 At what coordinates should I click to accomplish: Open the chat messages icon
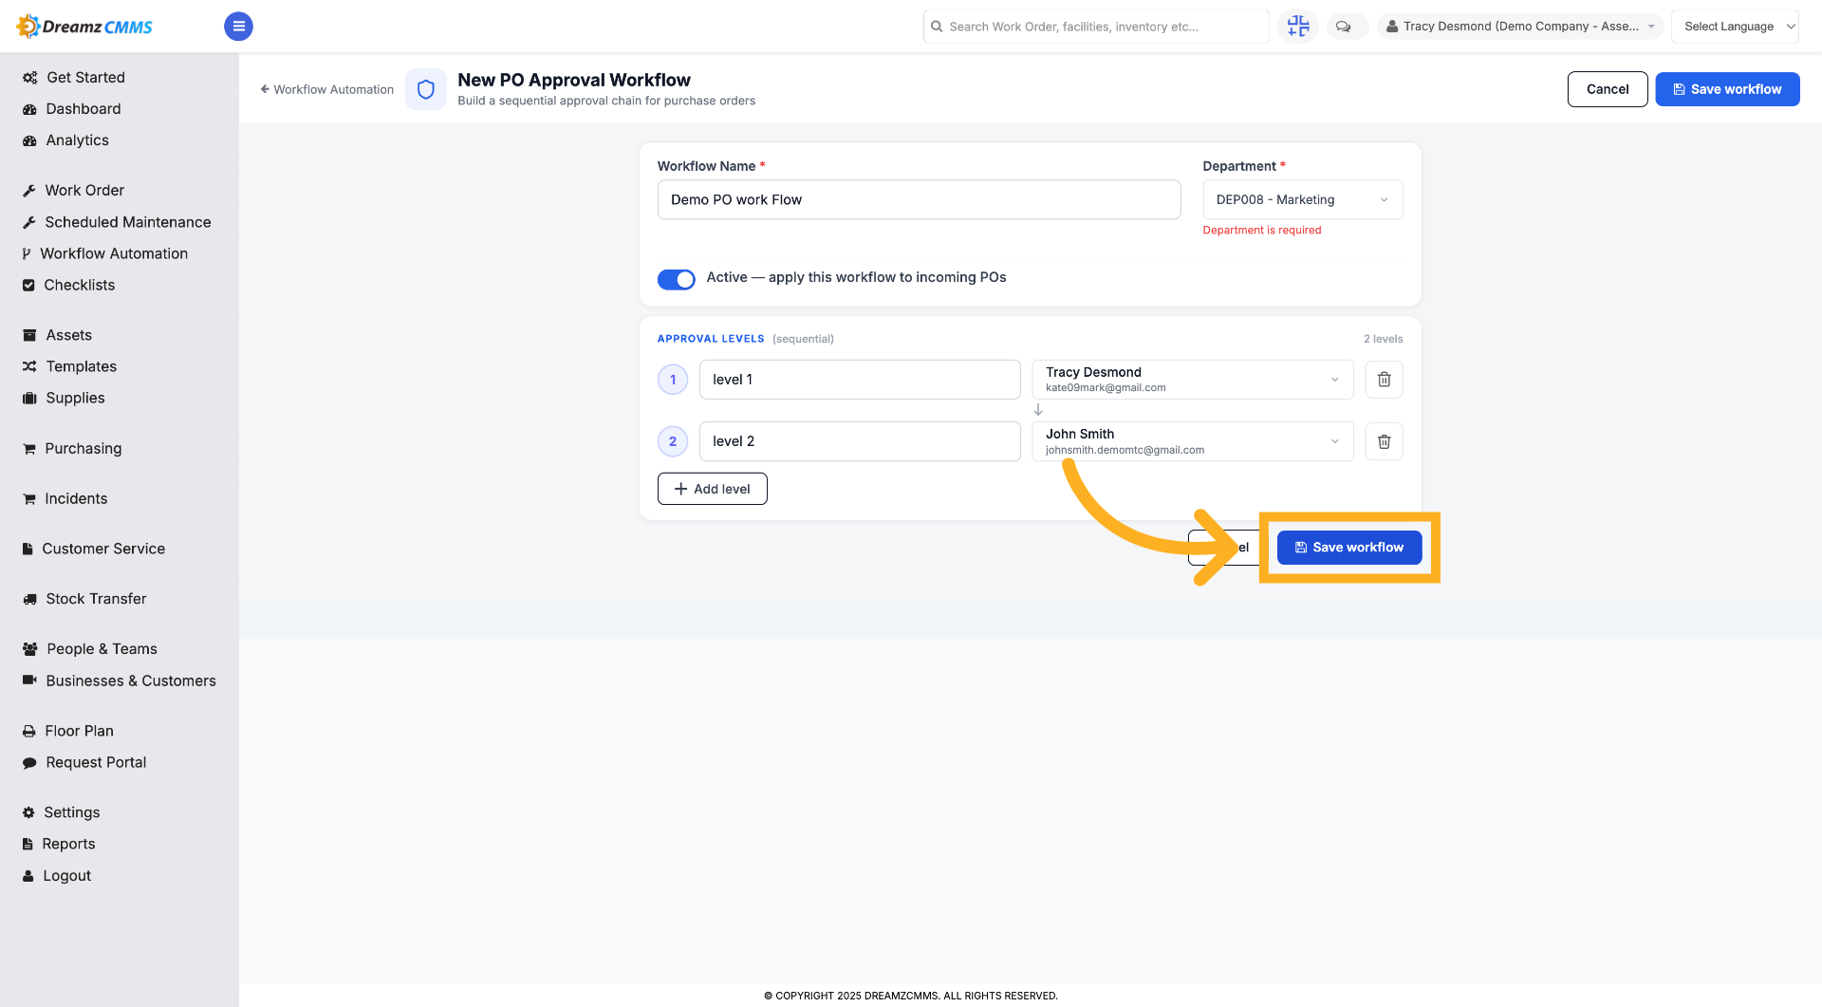(1343, 27)
